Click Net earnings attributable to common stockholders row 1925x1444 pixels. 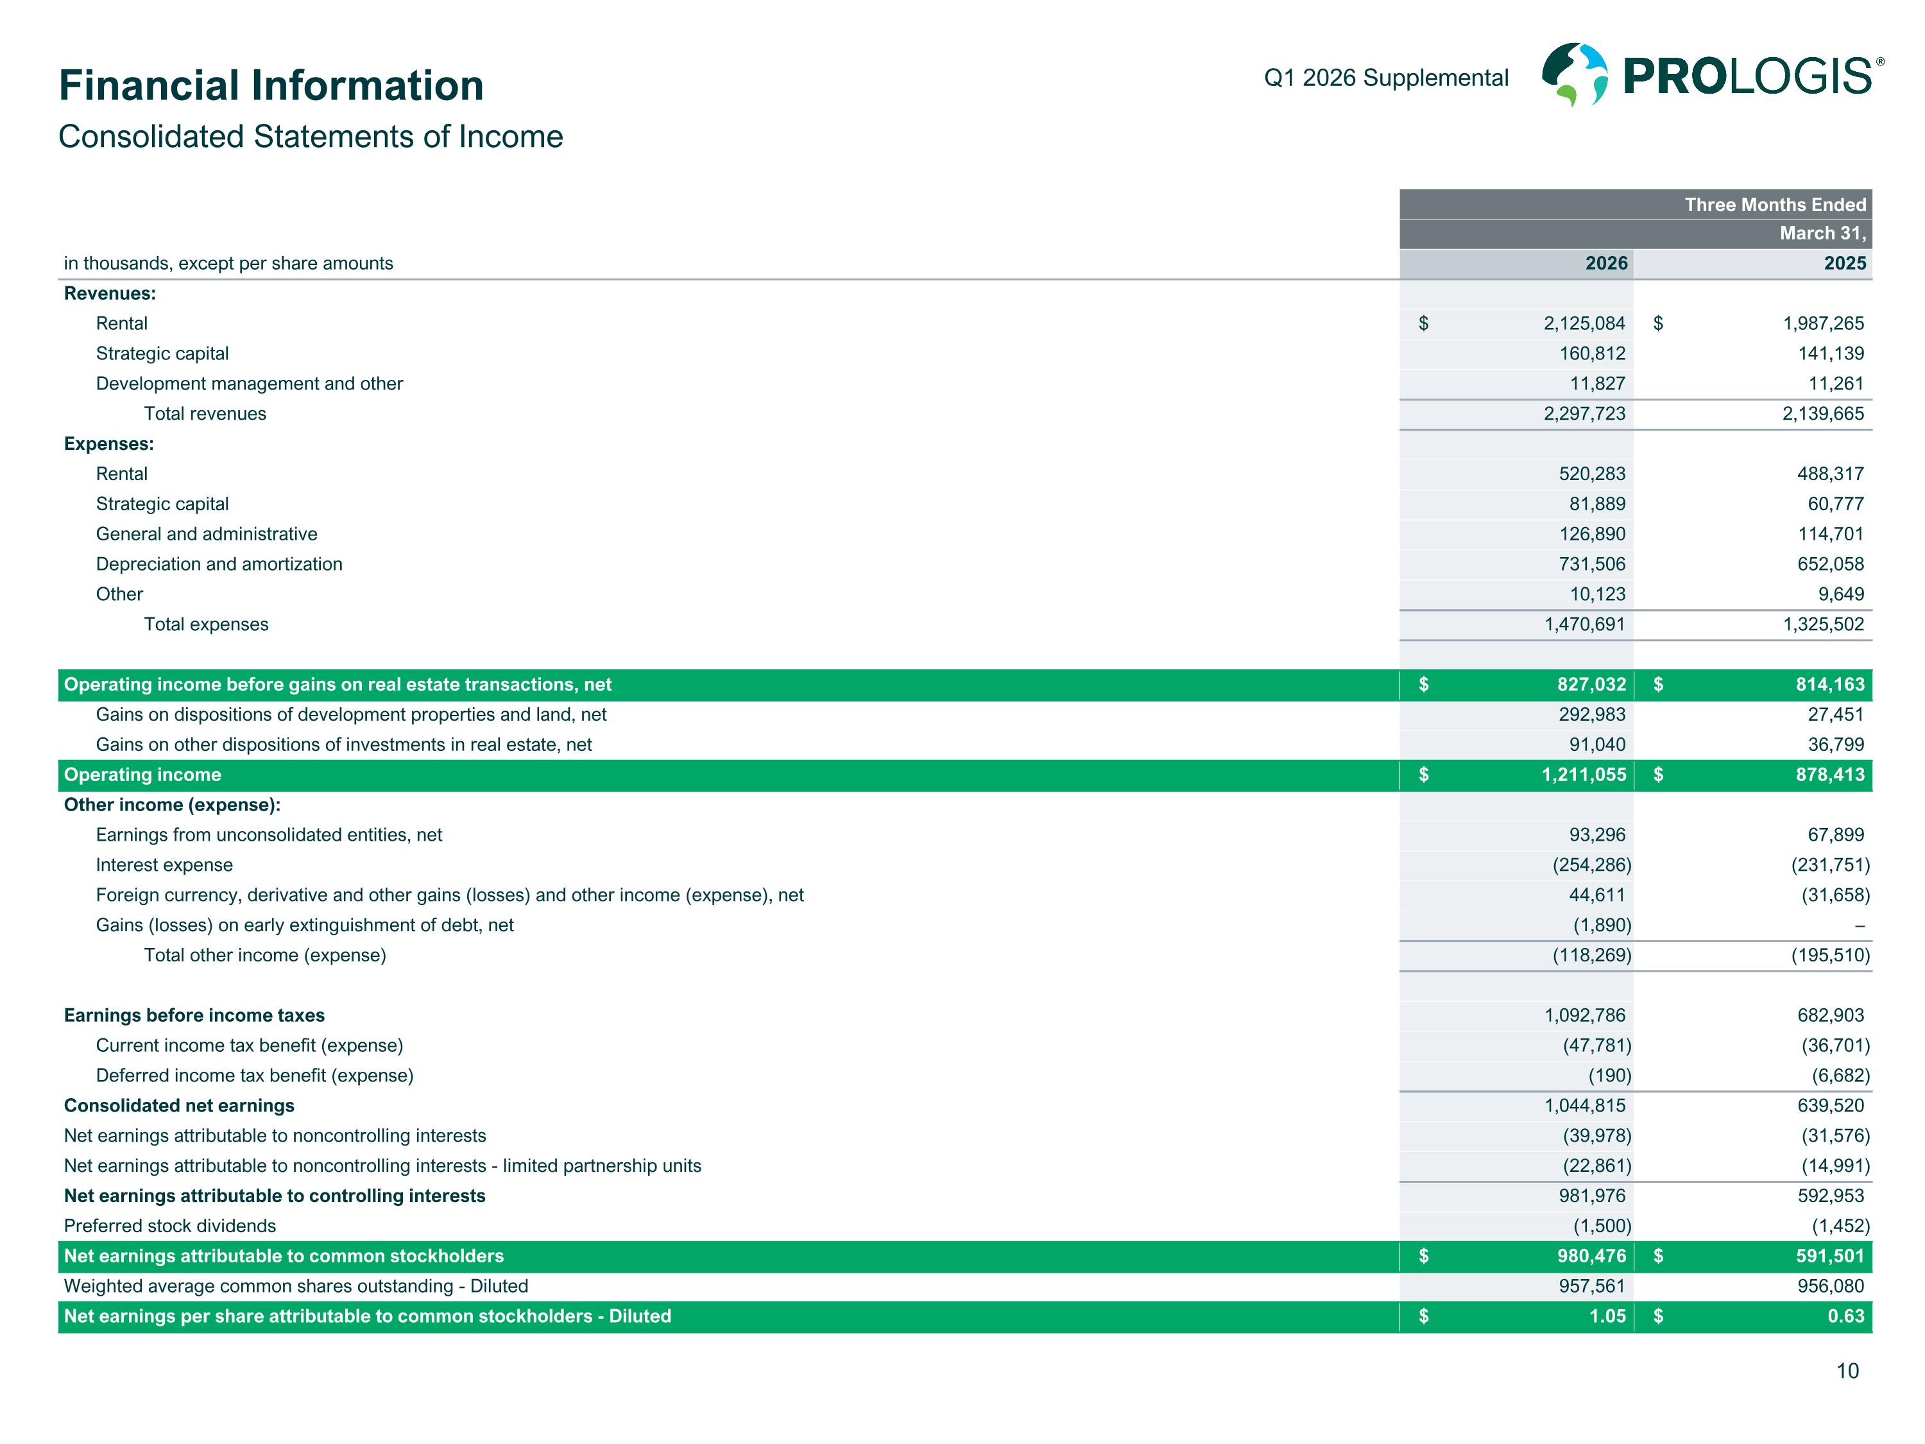284,1256
